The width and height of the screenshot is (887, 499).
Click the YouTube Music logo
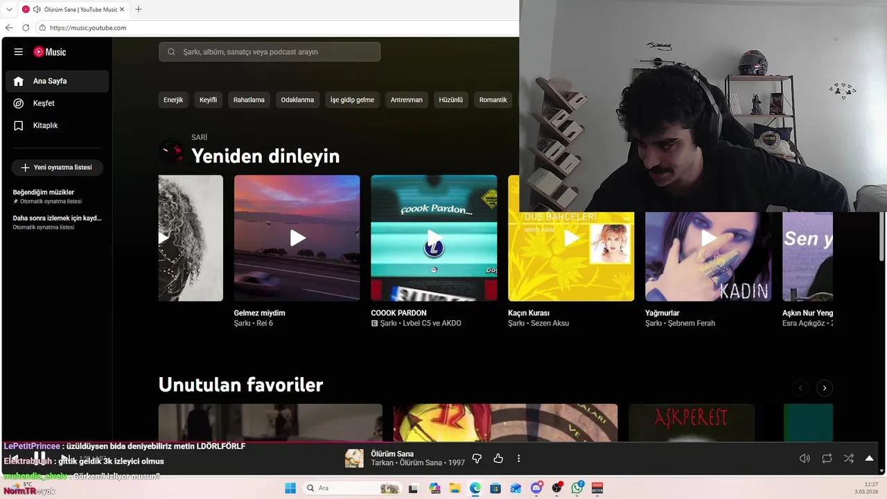[50, 52]
